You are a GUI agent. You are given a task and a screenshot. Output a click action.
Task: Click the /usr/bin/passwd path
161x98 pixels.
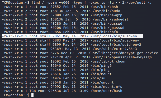[106, 24]
